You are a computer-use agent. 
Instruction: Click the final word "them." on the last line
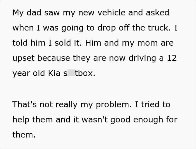pos(24,135)
